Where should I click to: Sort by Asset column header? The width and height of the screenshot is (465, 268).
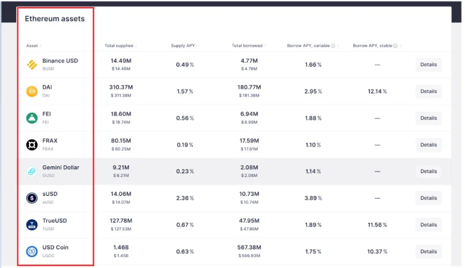pyautogui.click(x=32, y=46)
